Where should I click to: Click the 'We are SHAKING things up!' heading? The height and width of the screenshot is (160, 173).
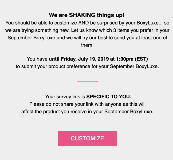coord(87,15)
